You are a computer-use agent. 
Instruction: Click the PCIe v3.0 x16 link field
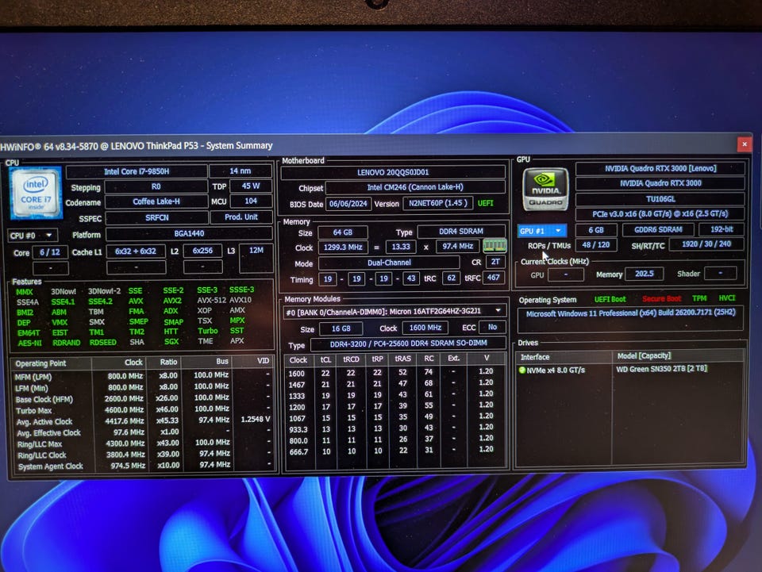[x=660, y=214]
